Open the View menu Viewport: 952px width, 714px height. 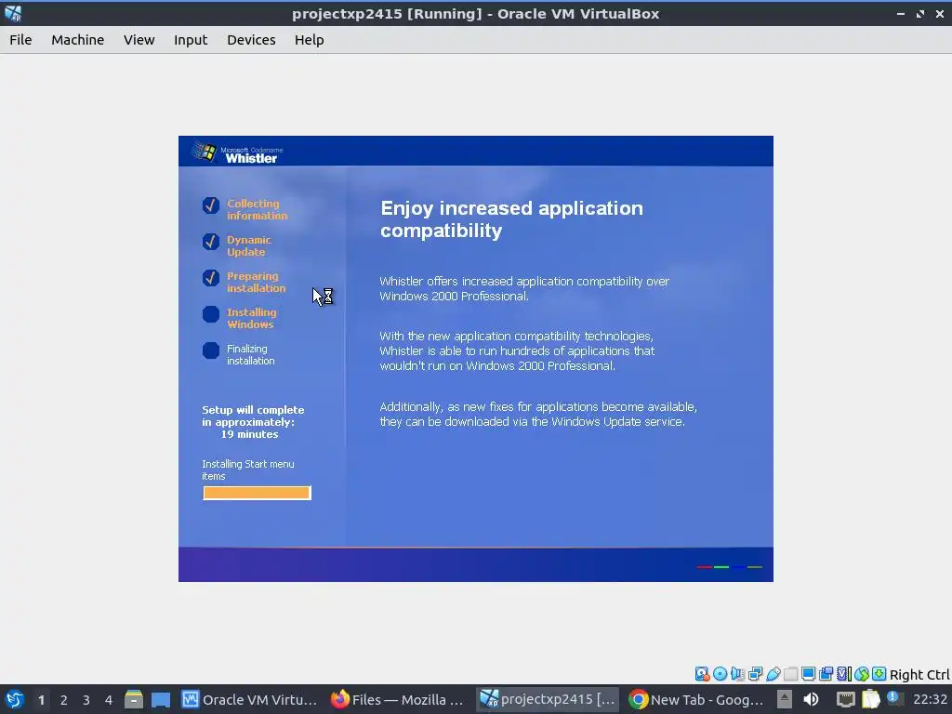[x=139, y=39]
